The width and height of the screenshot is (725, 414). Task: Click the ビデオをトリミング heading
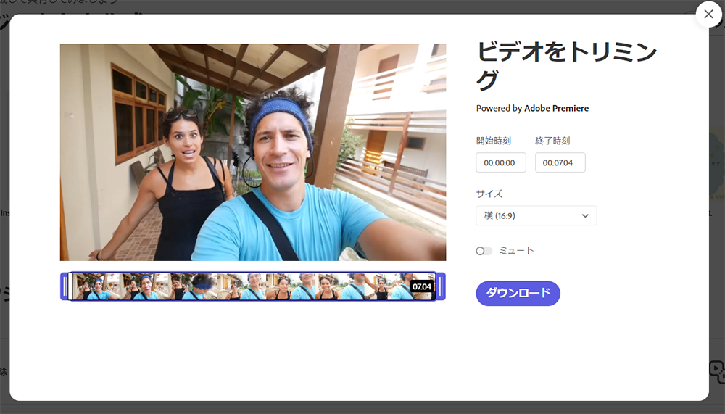[566, 66]
